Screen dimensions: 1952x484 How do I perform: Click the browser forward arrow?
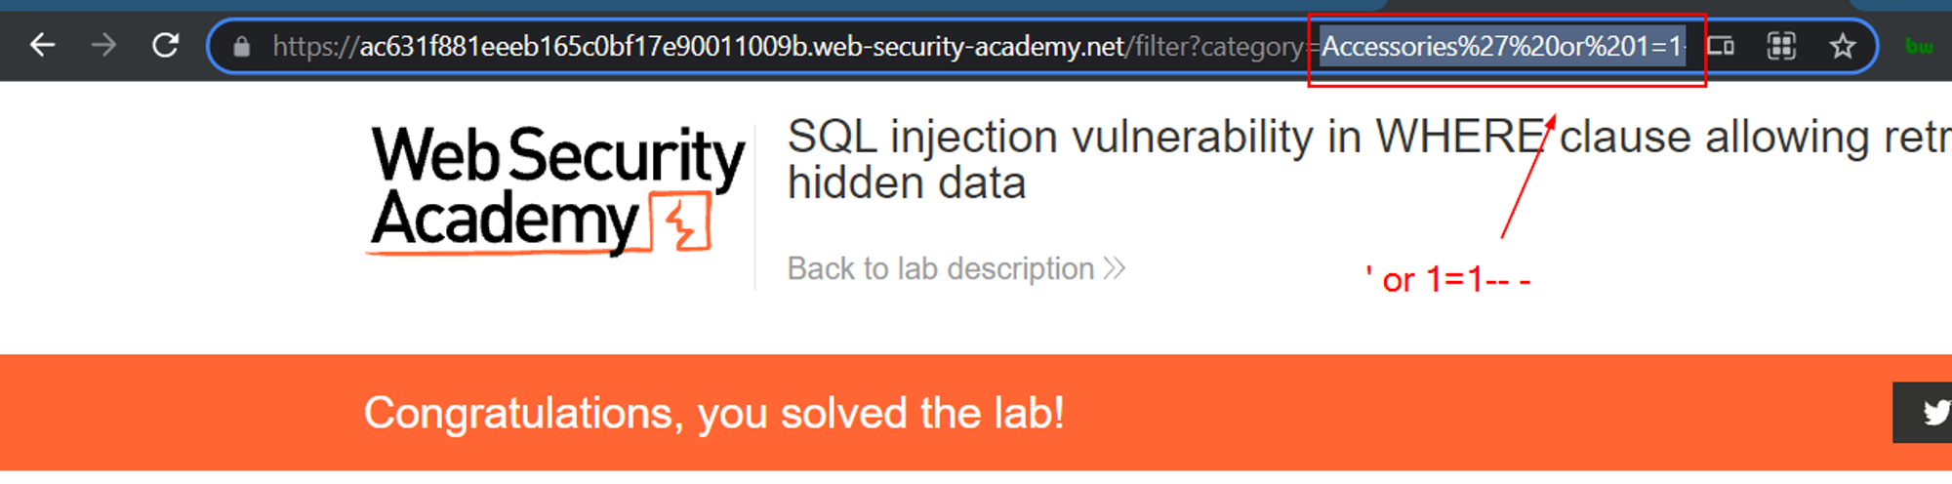pos(103,45)
